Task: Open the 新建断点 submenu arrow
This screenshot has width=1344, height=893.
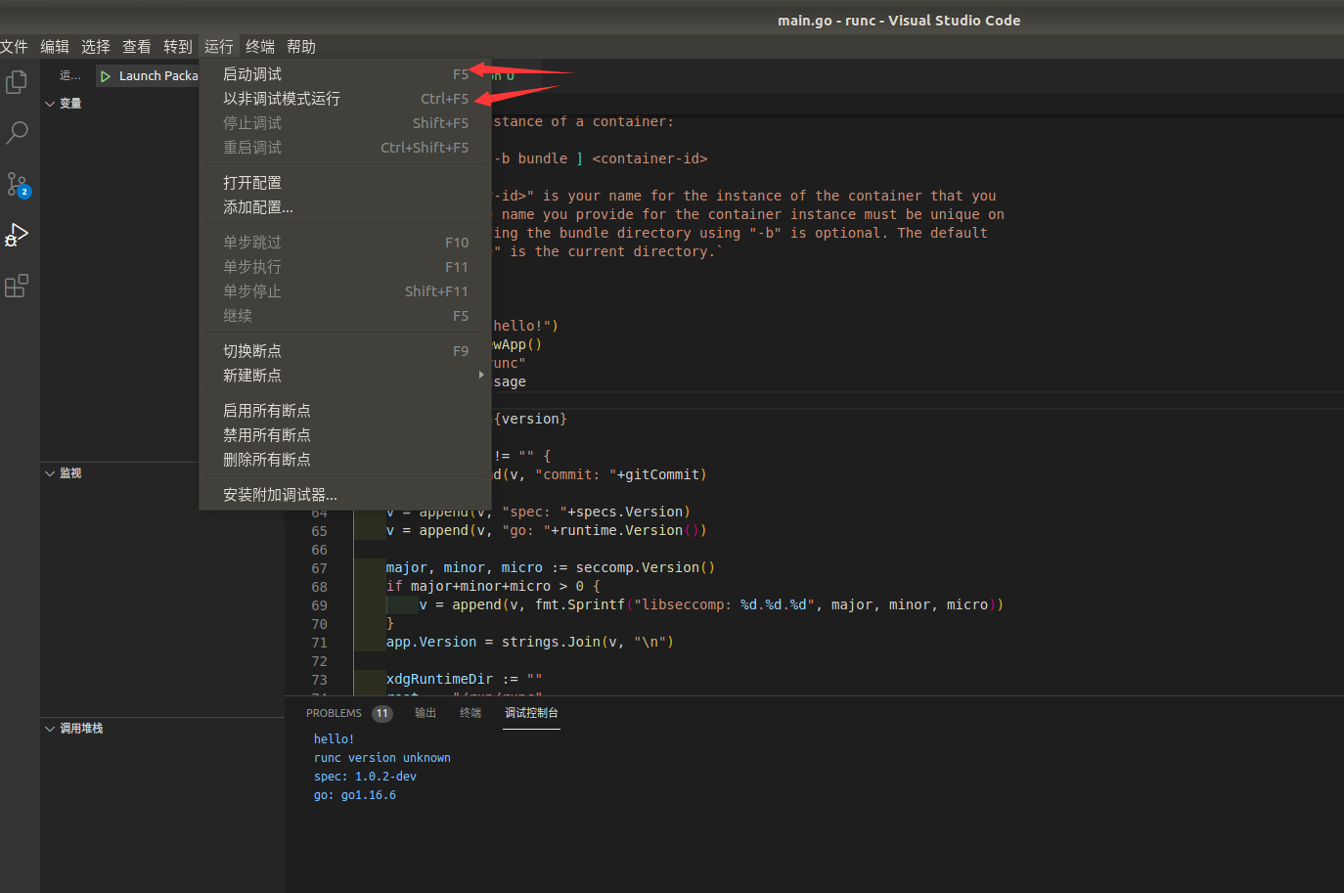Action: coord(481,375)
